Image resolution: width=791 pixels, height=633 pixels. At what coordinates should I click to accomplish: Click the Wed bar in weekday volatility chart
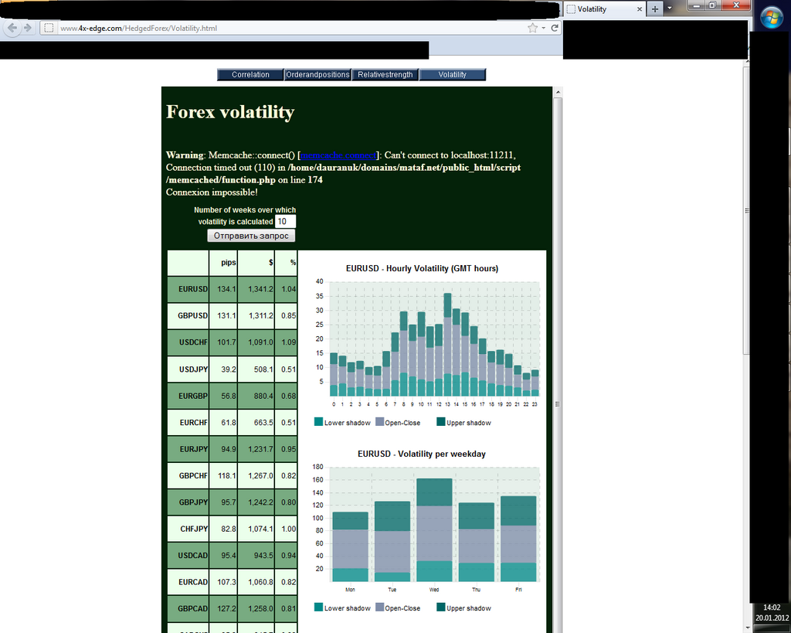pos(434,530)
